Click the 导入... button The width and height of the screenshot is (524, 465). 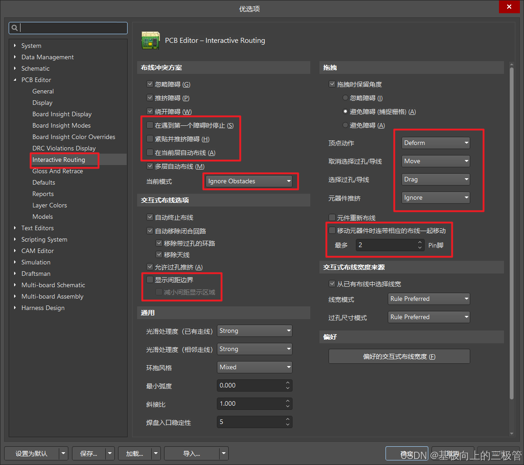click(191, 454)
